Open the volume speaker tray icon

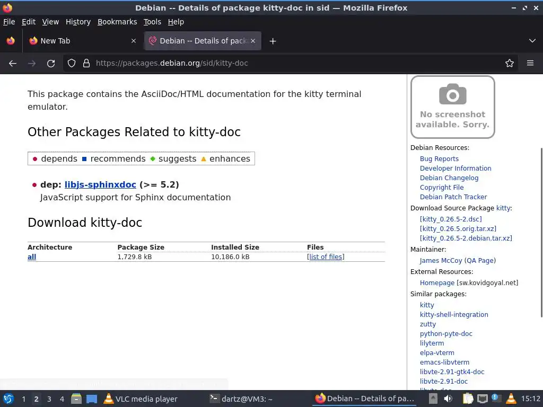pyautogui.click(x=448, y=399)
